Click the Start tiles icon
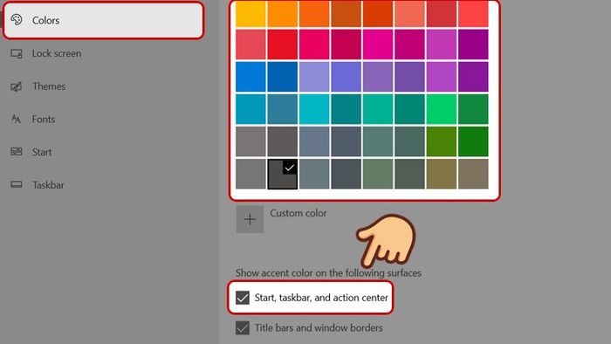611x344 pixels. point(17,152)
